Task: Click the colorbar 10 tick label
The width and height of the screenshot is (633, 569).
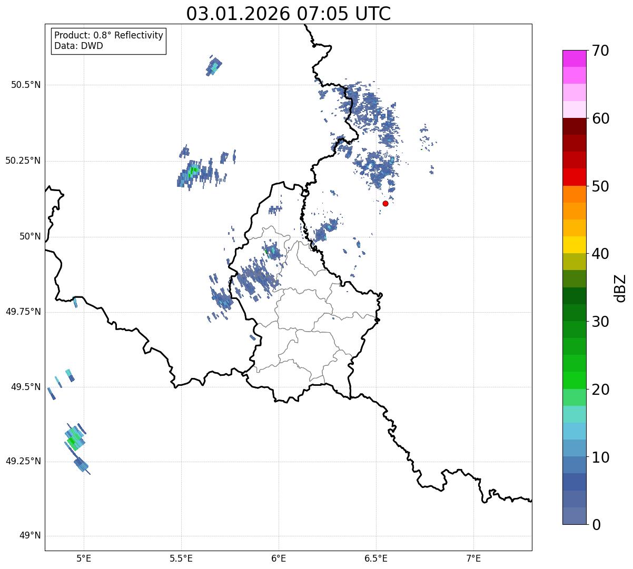Action: [x=601, y=457]
